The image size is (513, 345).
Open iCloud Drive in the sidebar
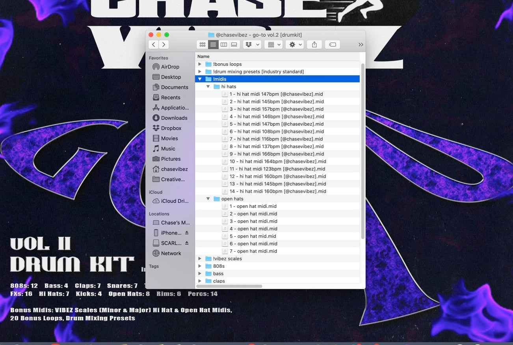[170, 201]
